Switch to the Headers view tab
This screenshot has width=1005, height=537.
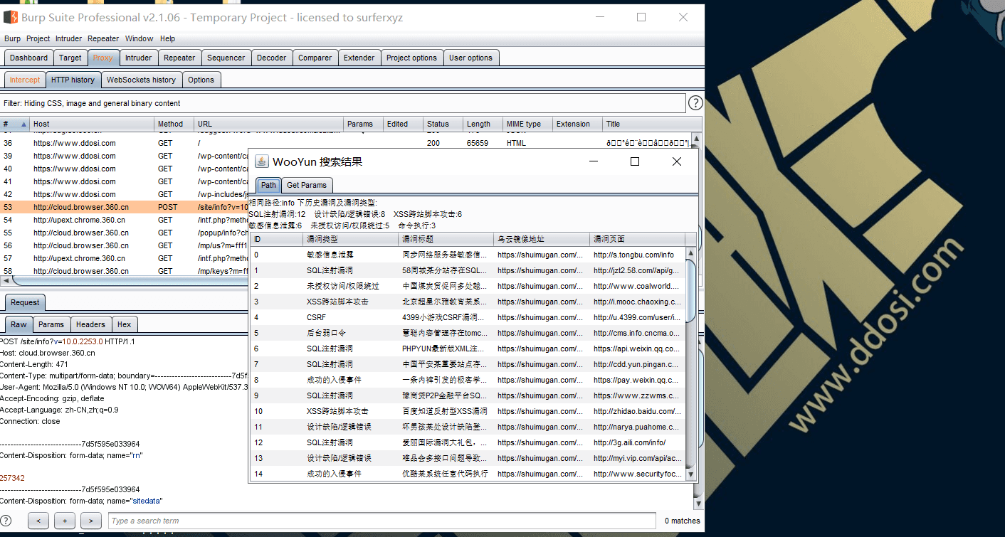(91, 324)
